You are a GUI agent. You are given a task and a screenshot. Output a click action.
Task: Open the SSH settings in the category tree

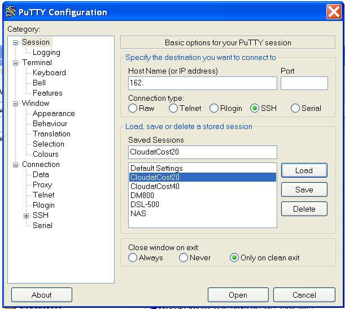tap(41, 215)
